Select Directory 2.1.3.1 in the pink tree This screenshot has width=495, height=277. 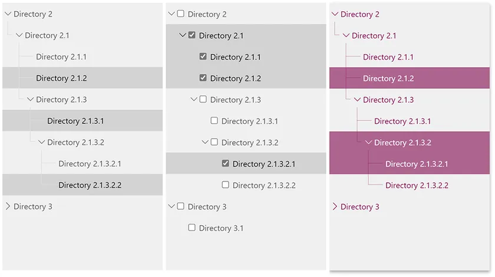(x=402, y=121)
